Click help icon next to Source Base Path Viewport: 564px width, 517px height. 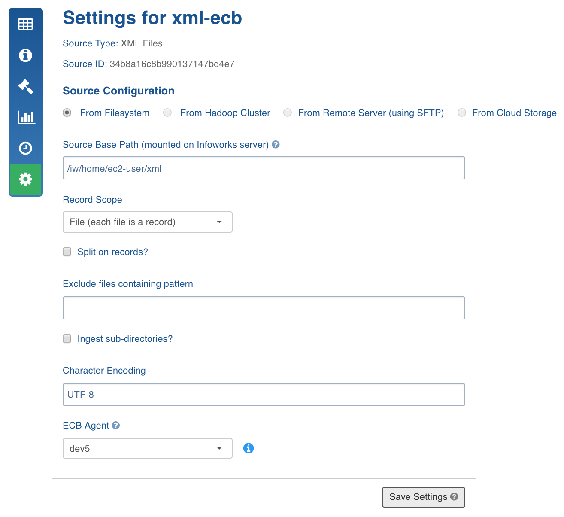pyautogui.click(x=276, y=145)
